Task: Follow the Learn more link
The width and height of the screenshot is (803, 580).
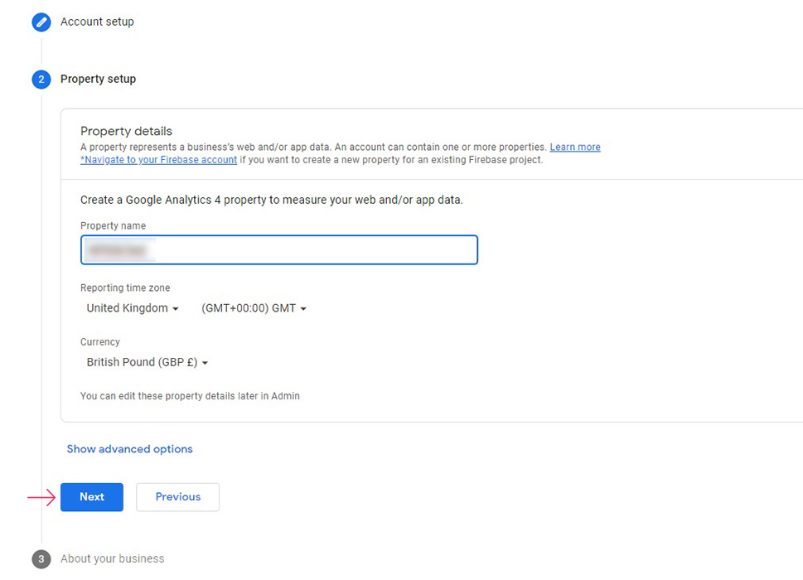Action: tap(575, 147)
